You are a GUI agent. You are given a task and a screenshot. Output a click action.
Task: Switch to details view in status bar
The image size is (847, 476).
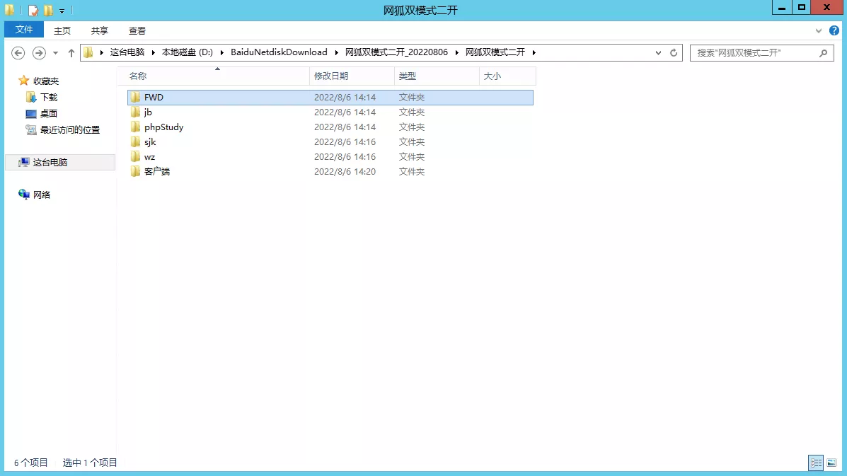815,463
